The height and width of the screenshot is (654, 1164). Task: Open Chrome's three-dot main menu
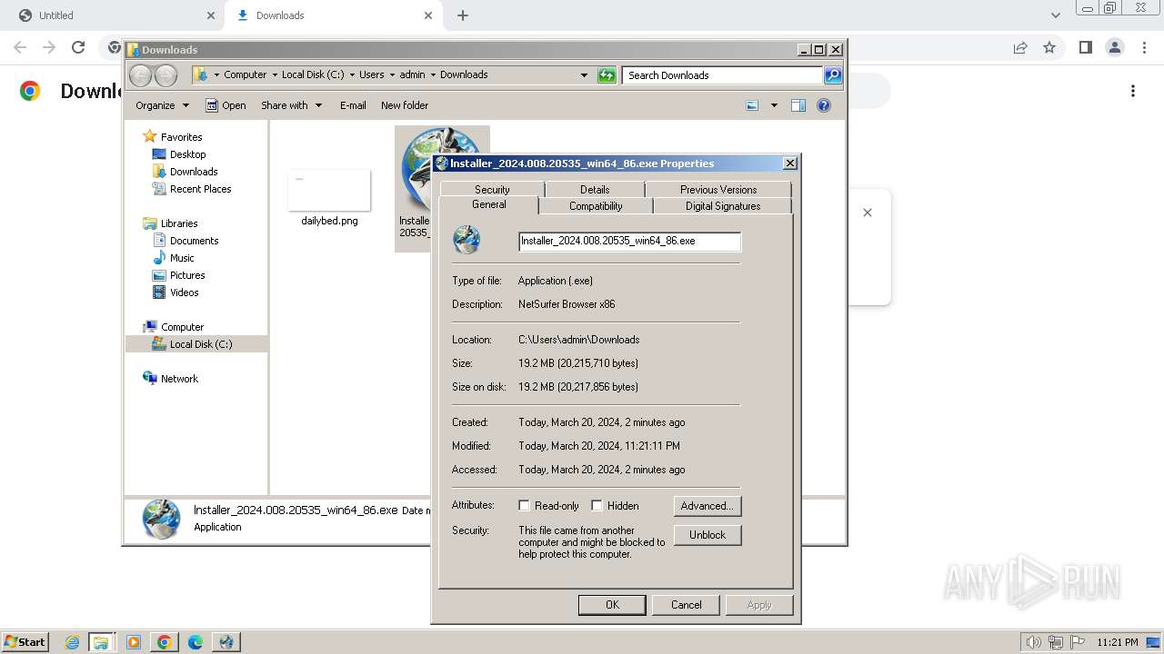(1145, 47)
